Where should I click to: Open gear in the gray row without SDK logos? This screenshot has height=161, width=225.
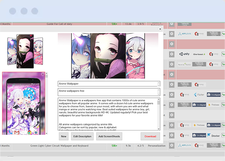coord(172,115)
